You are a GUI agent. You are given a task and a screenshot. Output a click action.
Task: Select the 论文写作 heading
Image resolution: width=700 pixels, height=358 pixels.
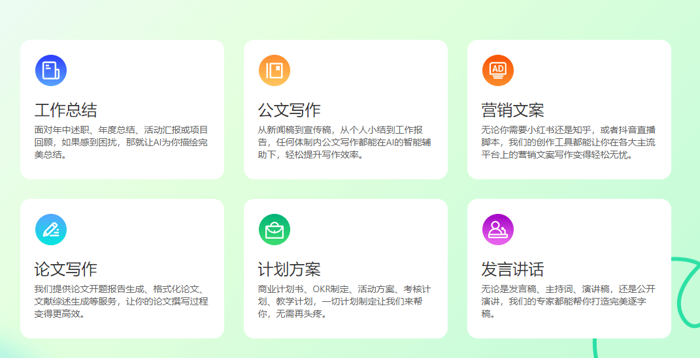pyautogui.click(x=65, y=269)
